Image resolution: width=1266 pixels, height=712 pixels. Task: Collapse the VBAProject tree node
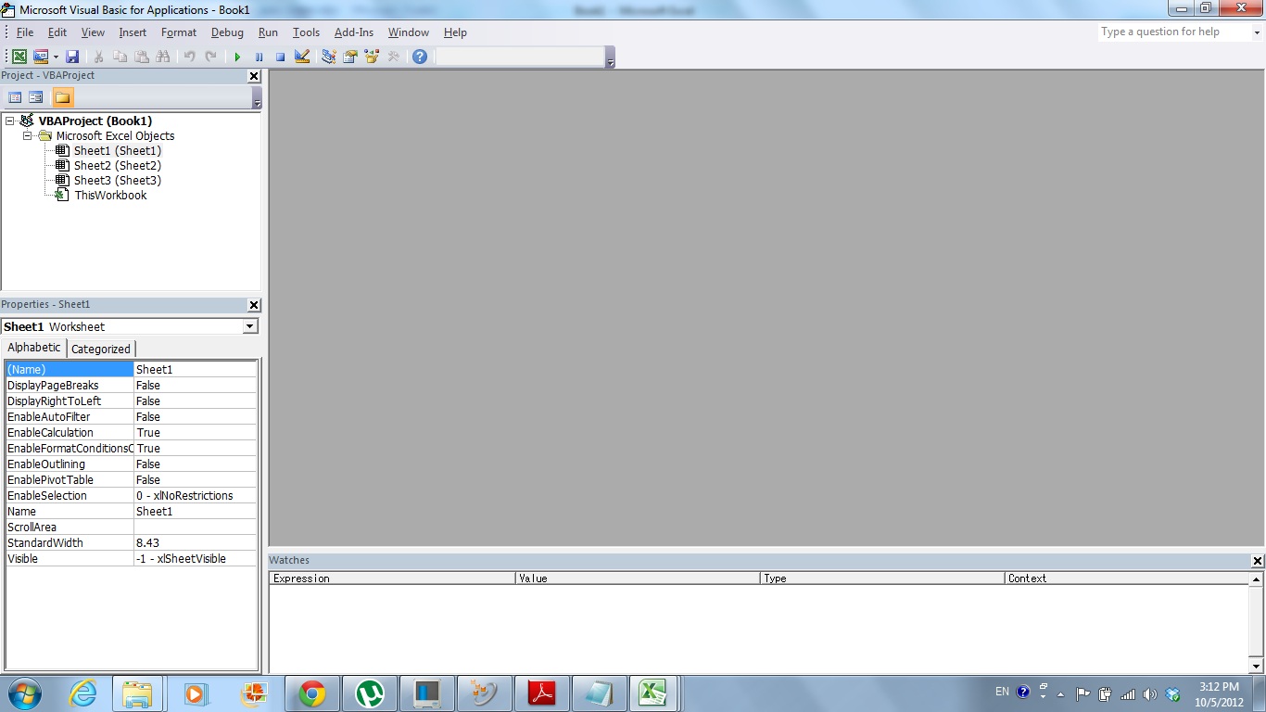click(x=8, y=121)
